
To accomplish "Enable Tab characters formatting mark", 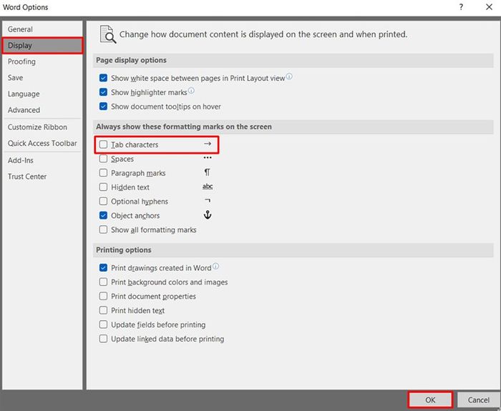I will pos(103,144).
